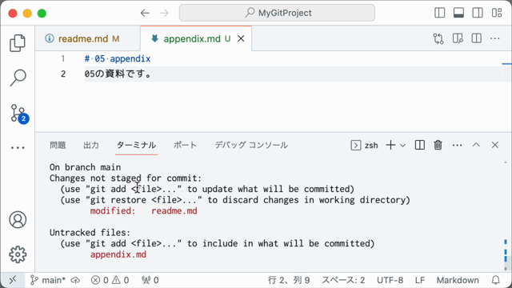512x288 pixels.
Task: Open Markdown preview to the side
Action: point(458,38)
